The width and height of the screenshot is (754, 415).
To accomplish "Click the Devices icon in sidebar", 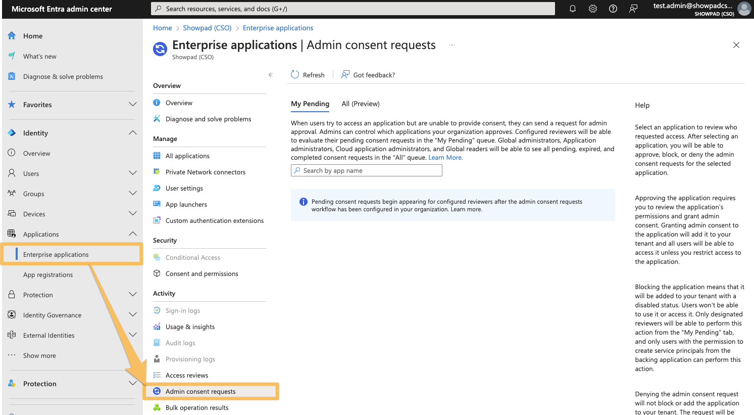I will (x=12, y=214).
